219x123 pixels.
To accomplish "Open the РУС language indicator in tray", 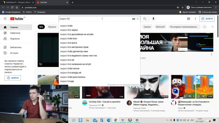I will 192,120.
